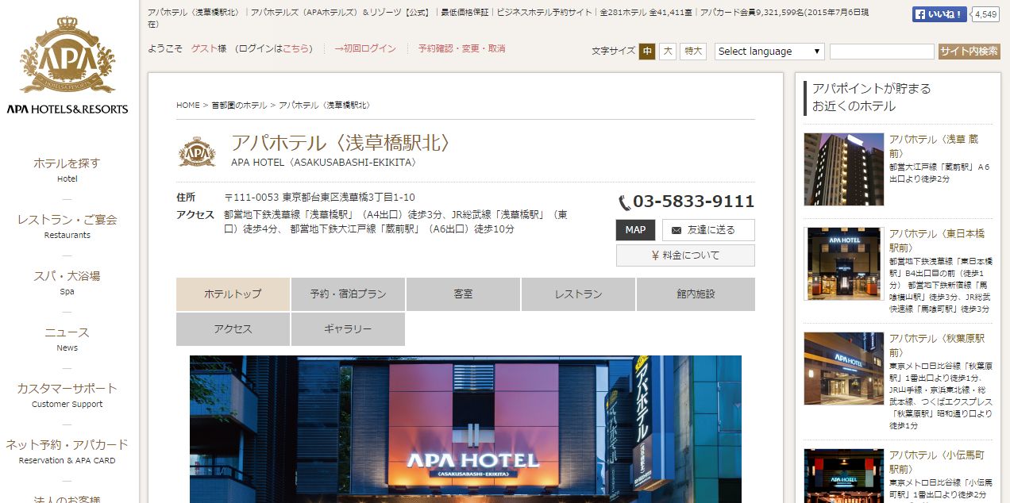Open the アパホテル〈東日本橋駅前〉 title link

click(x=937, y=240)
